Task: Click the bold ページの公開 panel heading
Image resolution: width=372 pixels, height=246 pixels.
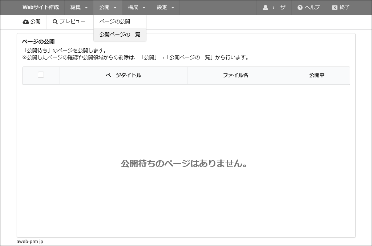Action: [38, 42]
